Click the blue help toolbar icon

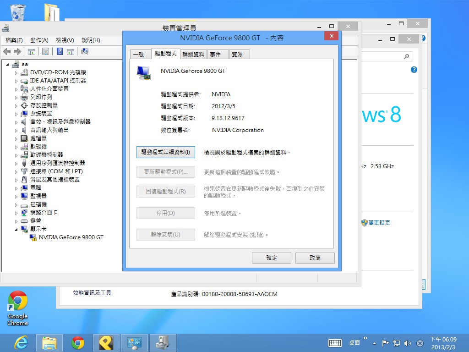(60, 51)
